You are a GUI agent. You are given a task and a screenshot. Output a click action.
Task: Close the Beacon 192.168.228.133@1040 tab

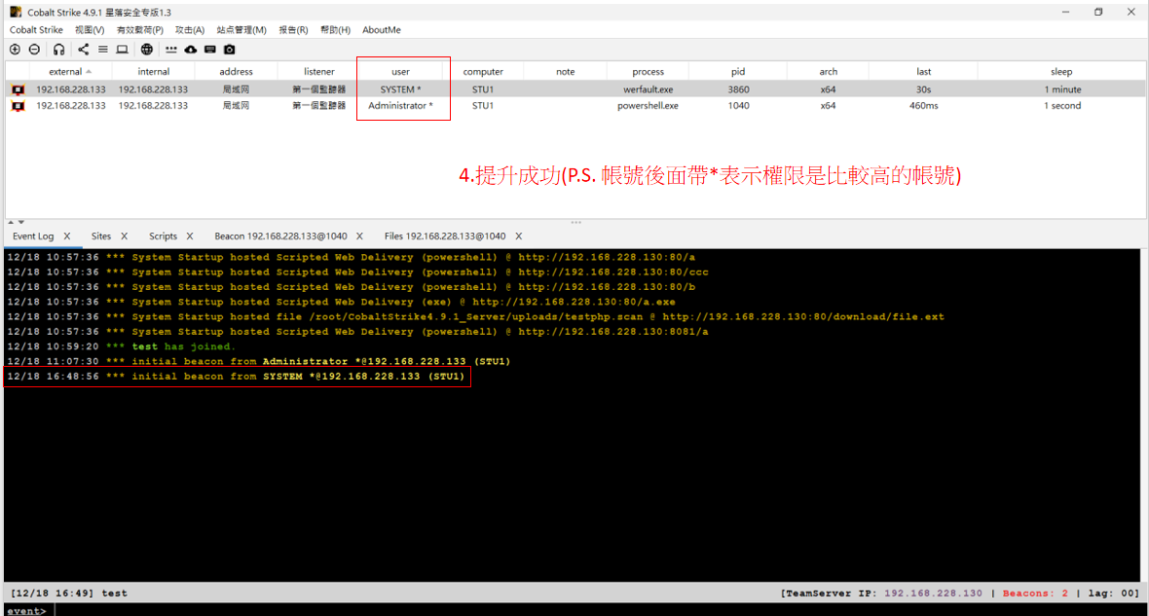point(360,236)
